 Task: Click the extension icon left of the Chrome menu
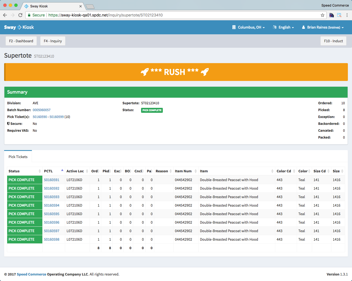point(339,15)
